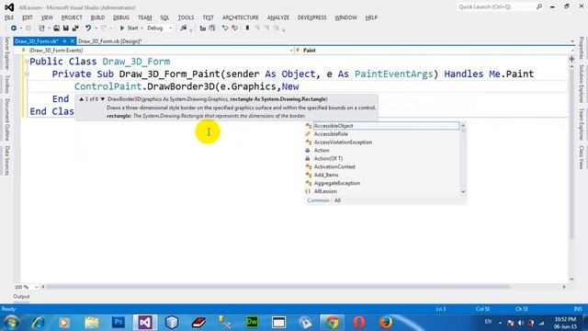Select AccessViolationException in IntelliSense list
Viewport: 588px width, 331px height.
(x=382, y=143)
